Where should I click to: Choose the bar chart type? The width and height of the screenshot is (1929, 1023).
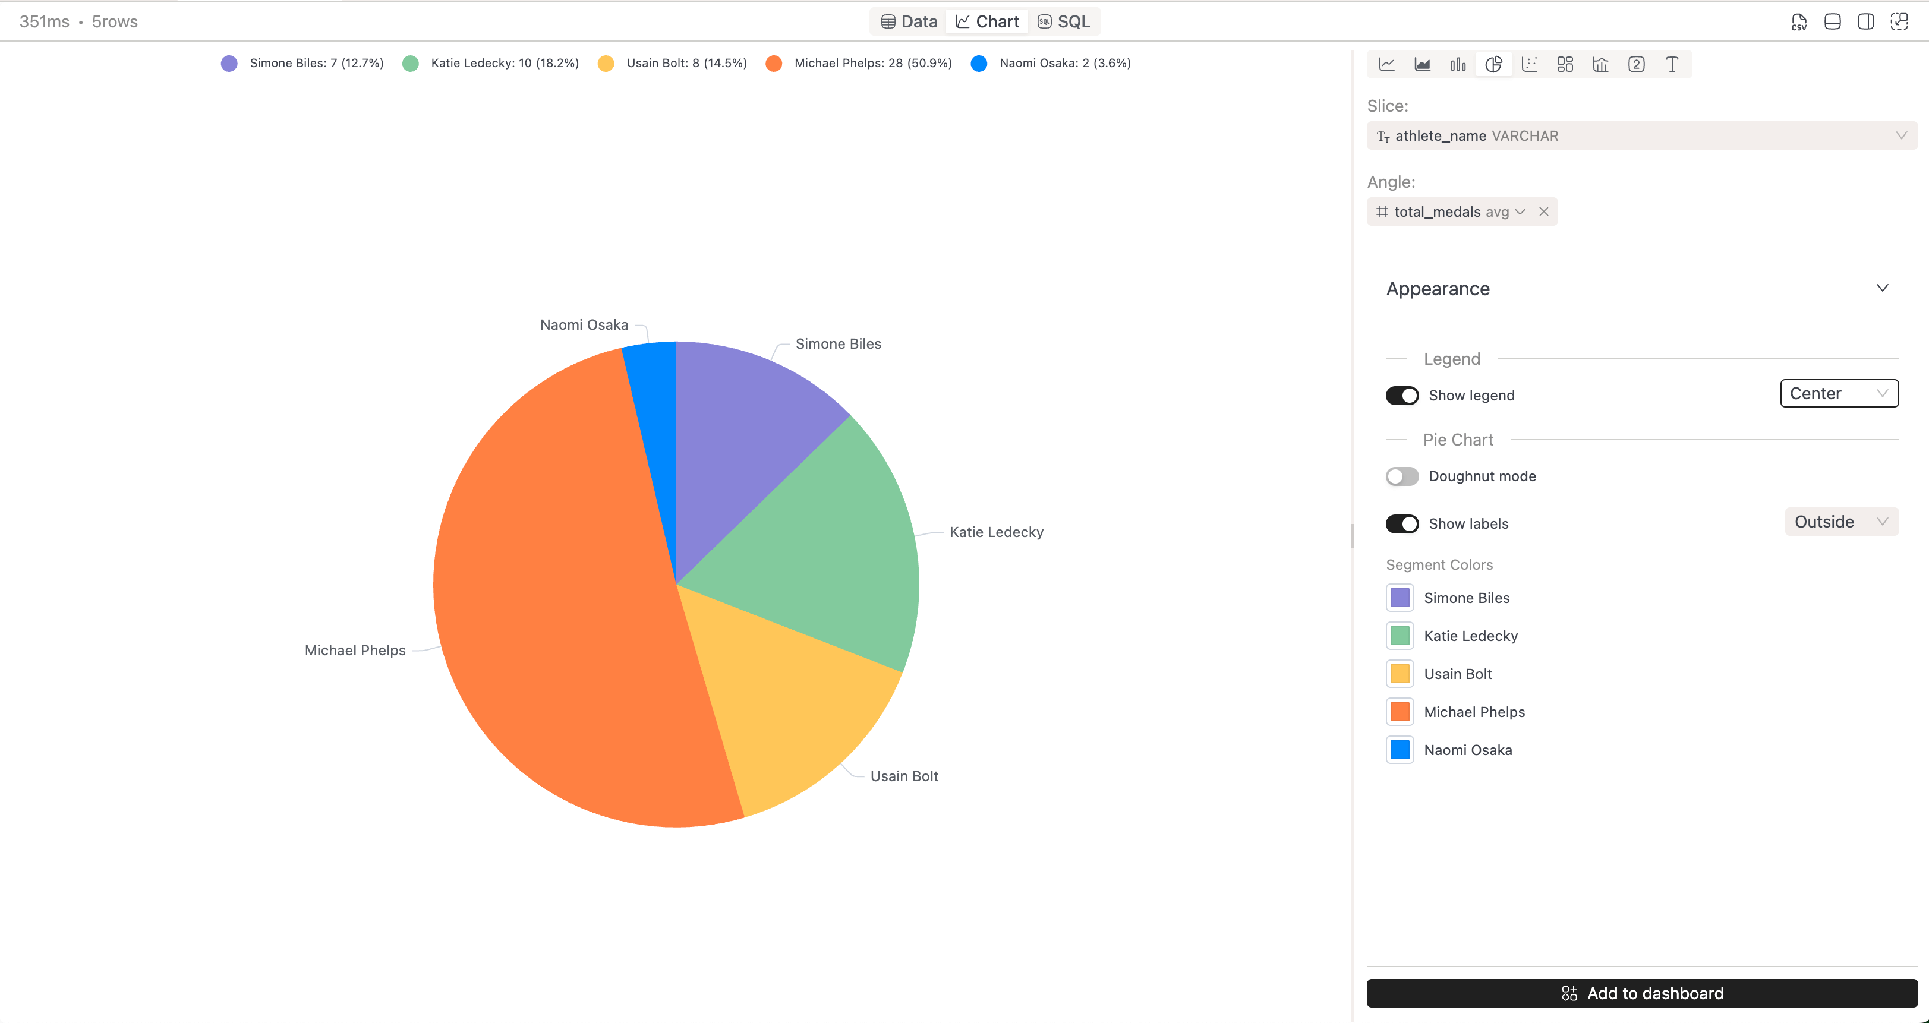pos(1458,64)
